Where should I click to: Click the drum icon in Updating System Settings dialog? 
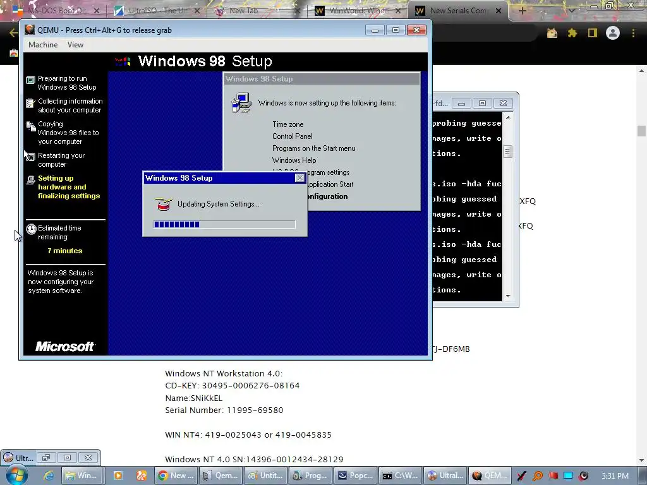pyautogui.click(x=163, y=204)
